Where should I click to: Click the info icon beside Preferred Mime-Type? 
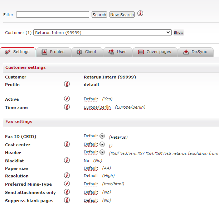click(67, 184)
